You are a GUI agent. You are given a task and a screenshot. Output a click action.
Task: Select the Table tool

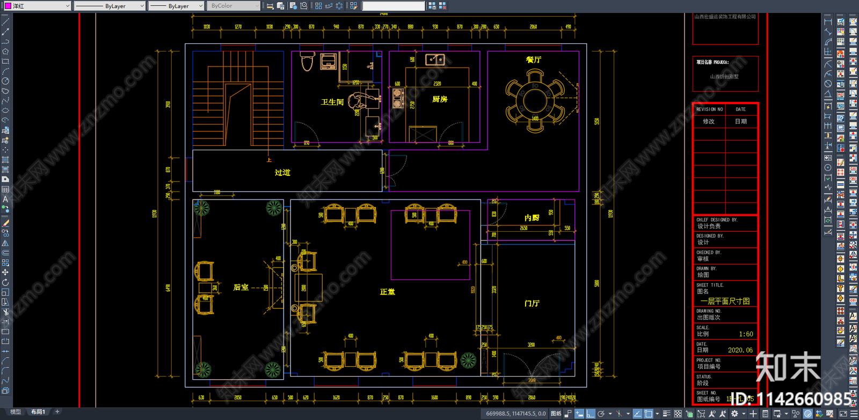pos(5,189)
